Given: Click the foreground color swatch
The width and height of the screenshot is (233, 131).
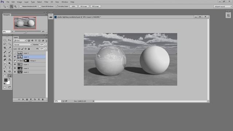Looking at the screenshot, I should click(x=5, y=80).
